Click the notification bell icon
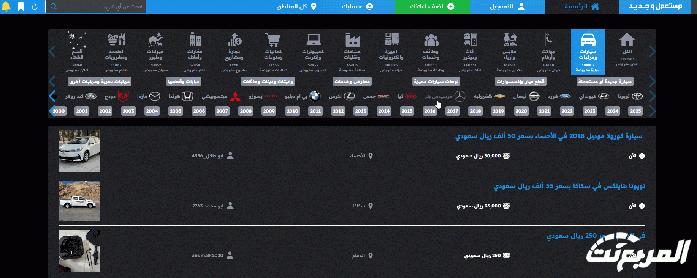697x278 pixels. [x=6, y=6]
